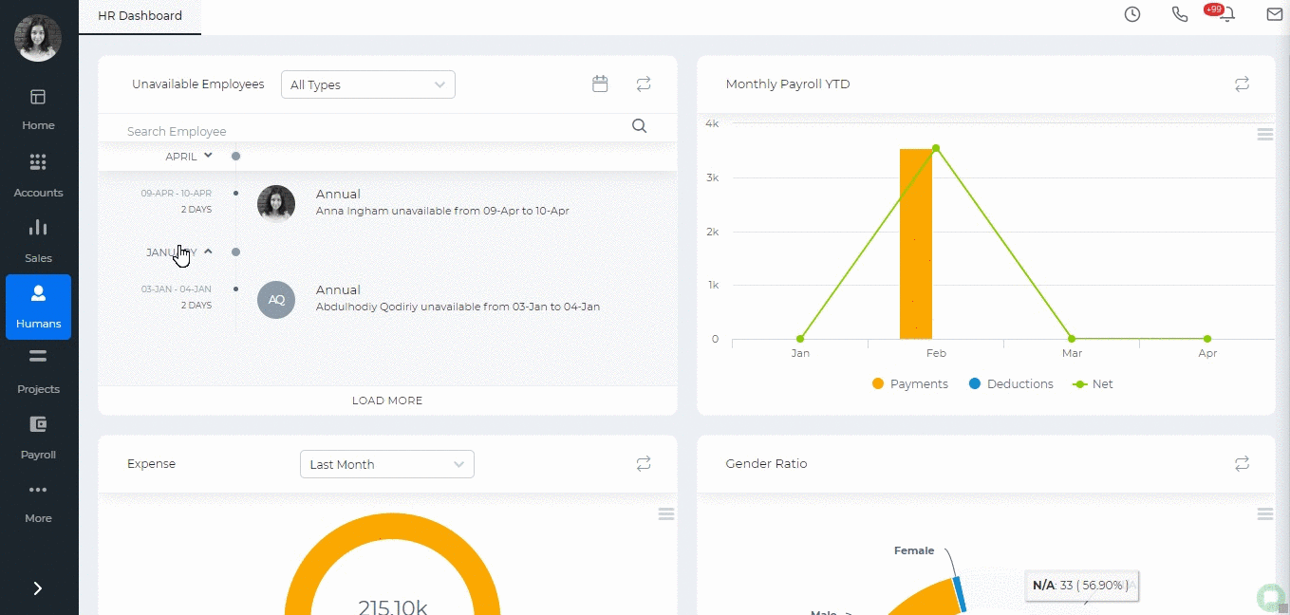Open the mail envelope icon
The image size is (1290, 615).
click(x=1275, y=14)
